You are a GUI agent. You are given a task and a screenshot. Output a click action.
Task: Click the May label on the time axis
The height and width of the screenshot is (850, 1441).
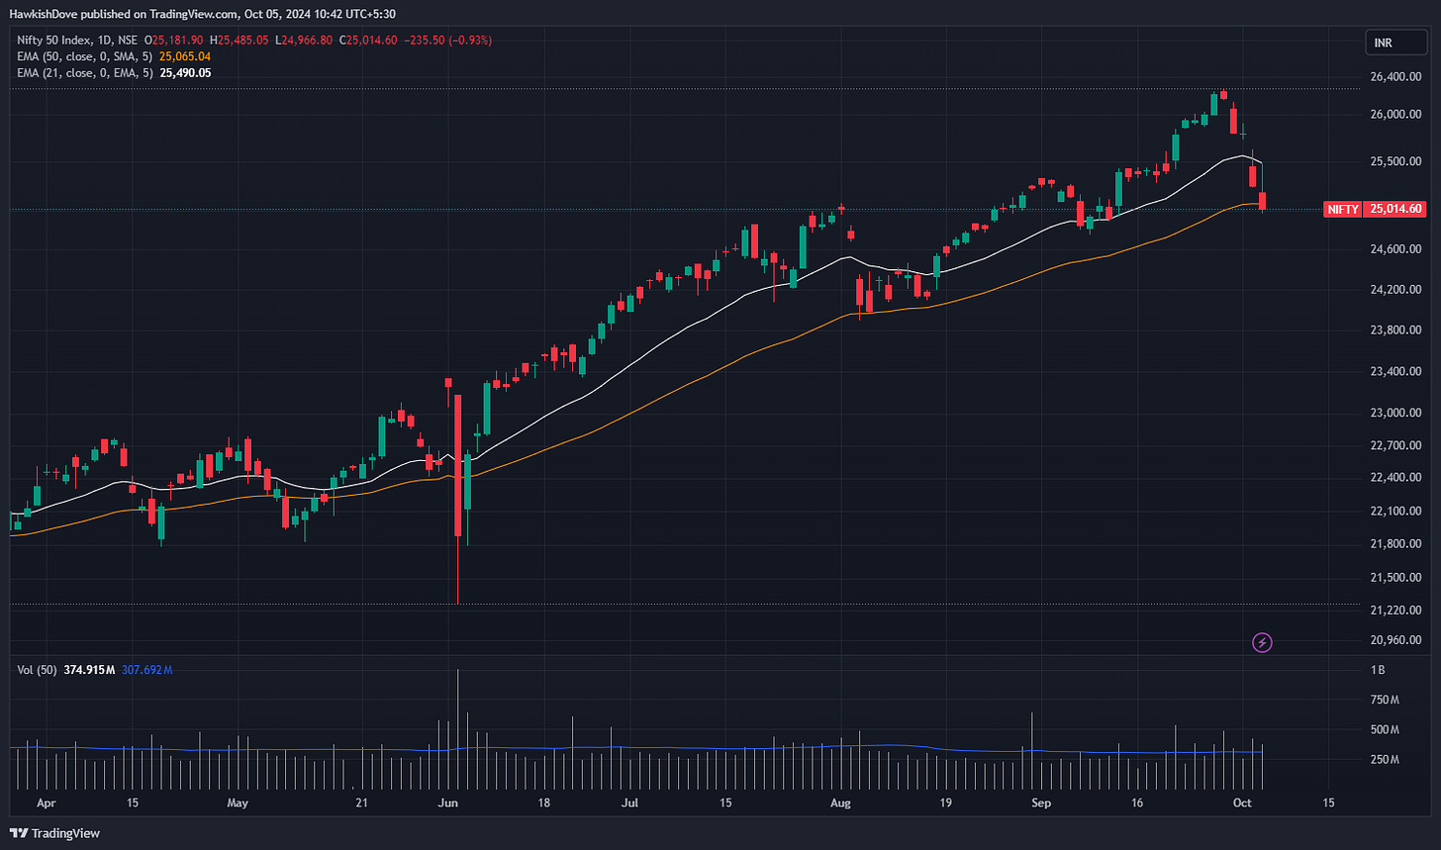pos(237,803)
